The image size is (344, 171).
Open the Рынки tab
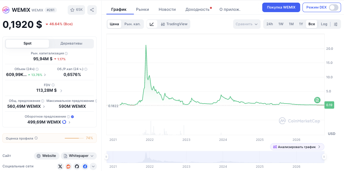[142, 9]
